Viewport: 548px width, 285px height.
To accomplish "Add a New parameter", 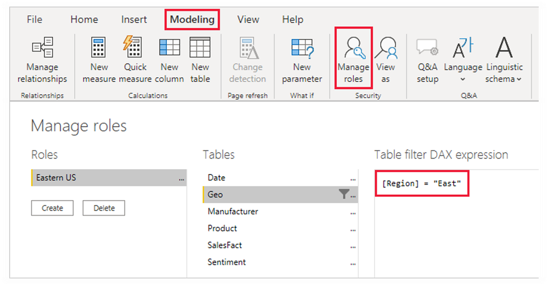I will [x=302, y=61].
